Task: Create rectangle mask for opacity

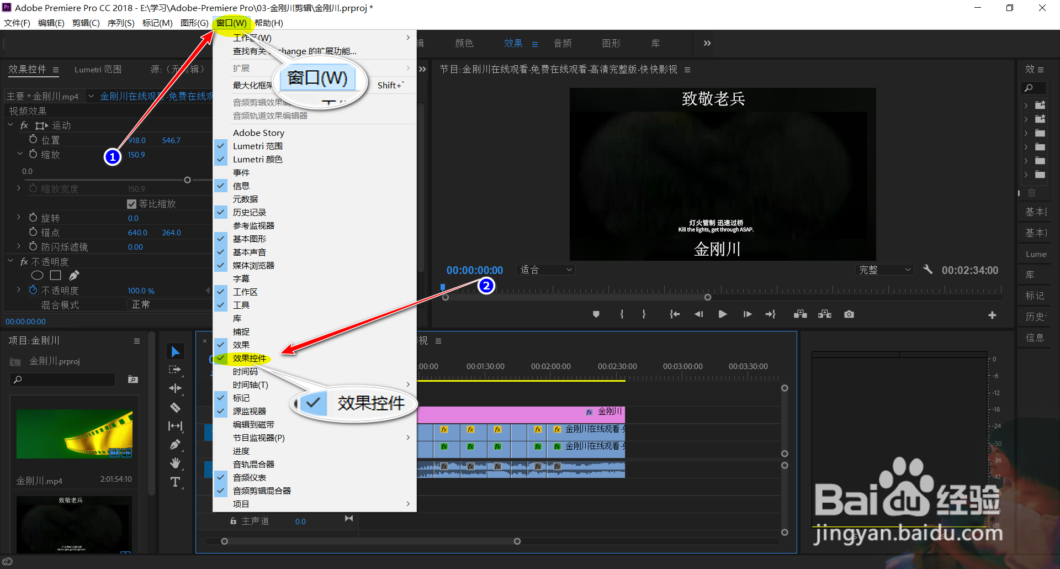Action: pos(55,275)
